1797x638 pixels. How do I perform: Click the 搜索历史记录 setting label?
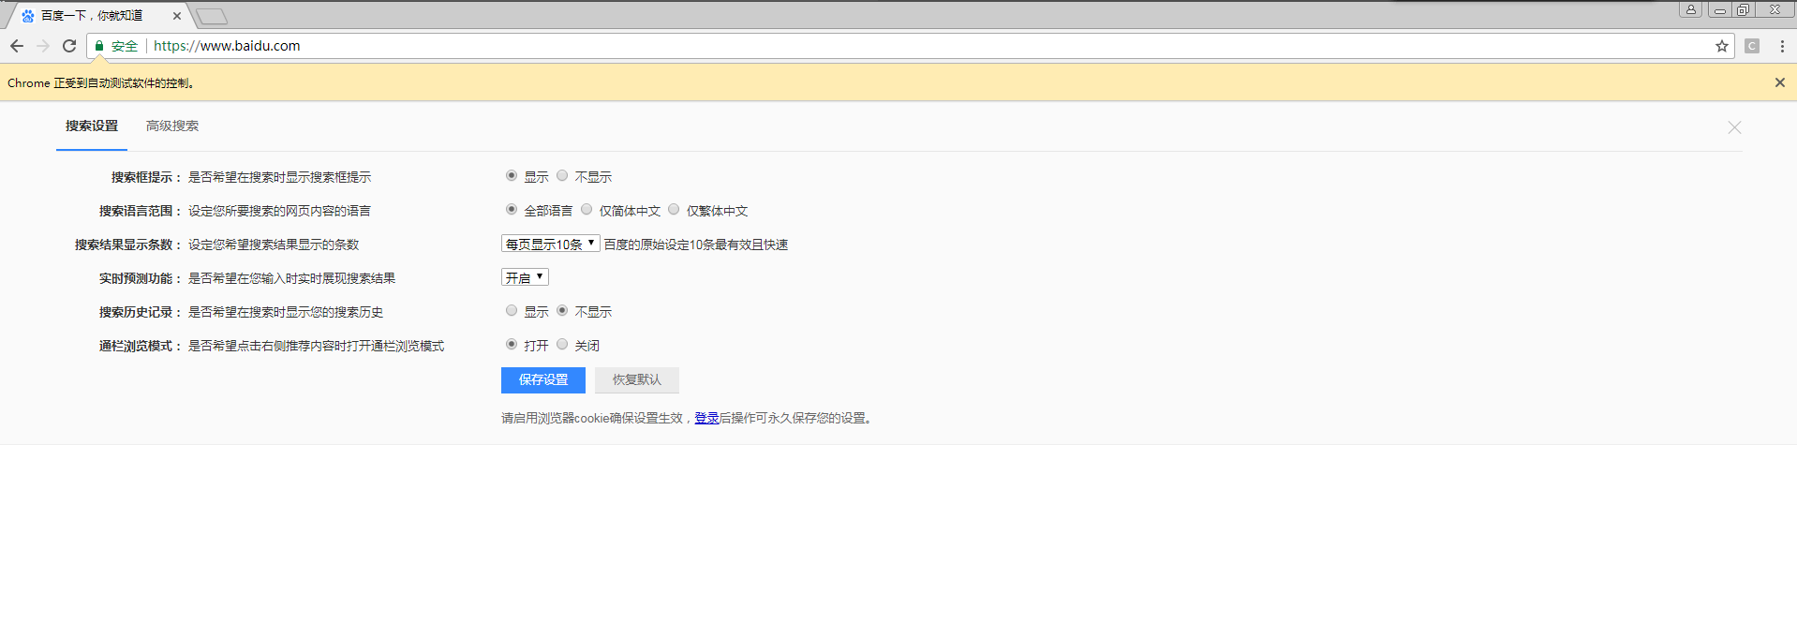tap(141, 312)
